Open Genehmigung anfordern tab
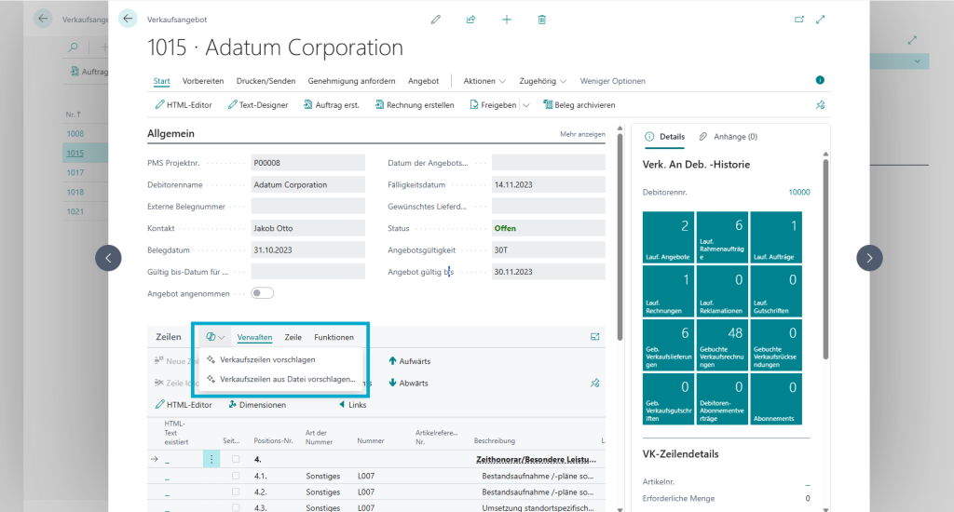The image size is (954, 512). [351, 81]
